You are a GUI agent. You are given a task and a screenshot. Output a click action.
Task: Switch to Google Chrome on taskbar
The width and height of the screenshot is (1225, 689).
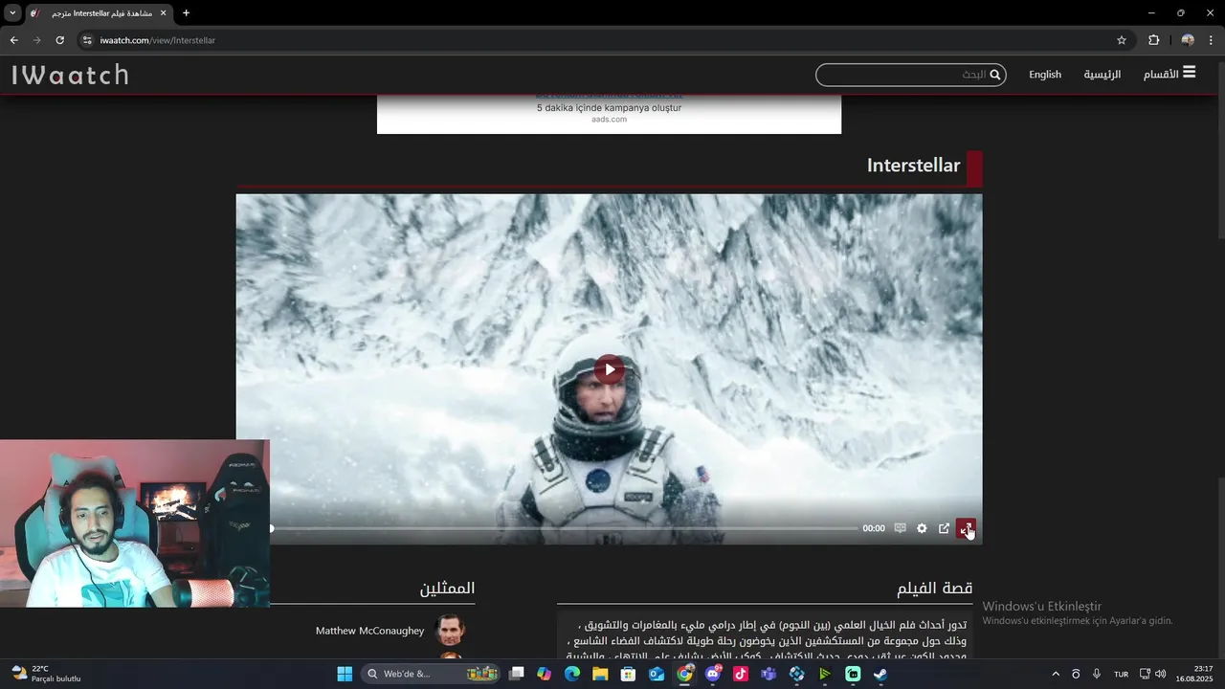click(x=684, y=674)
